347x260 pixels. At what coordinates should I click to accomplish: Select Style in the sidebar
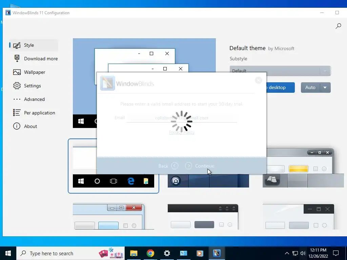(34, 45)
